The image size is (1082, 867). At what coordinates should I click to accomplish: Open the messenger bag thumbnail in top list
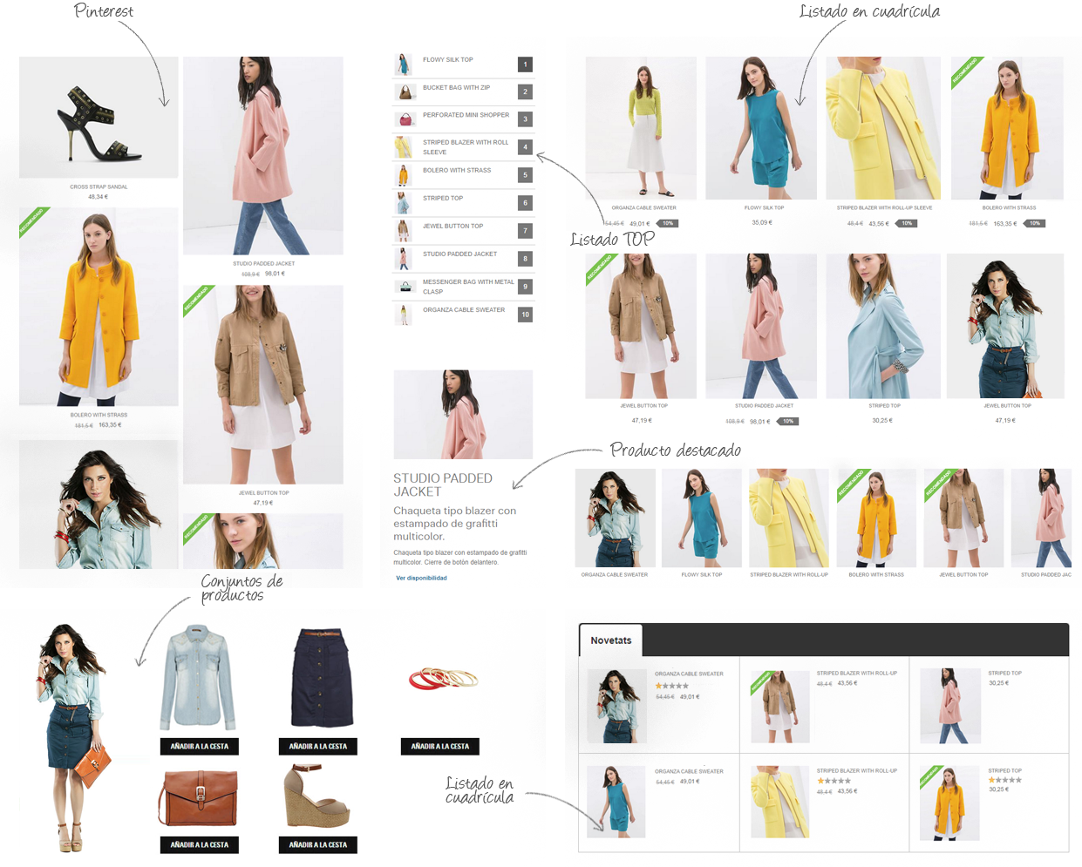(x=404, y=287)
